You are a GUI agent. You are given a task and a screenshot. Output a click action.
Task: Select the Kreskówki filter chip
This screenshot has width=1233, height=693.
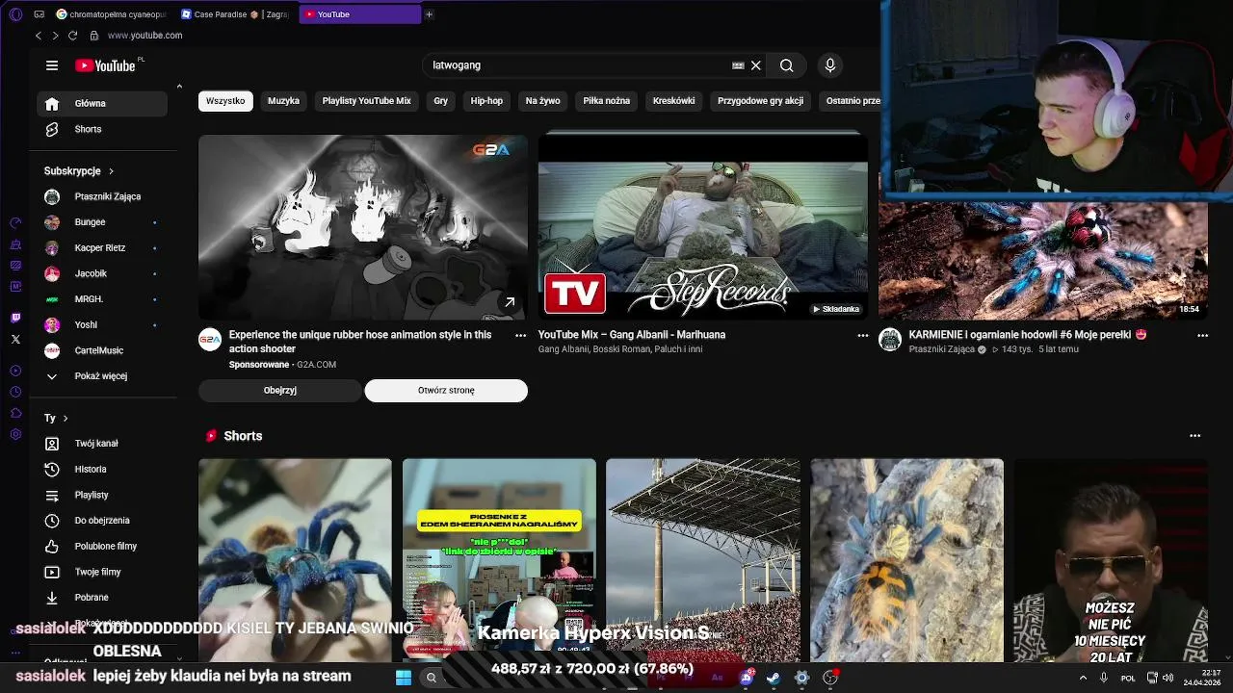(x=673, y=101)
